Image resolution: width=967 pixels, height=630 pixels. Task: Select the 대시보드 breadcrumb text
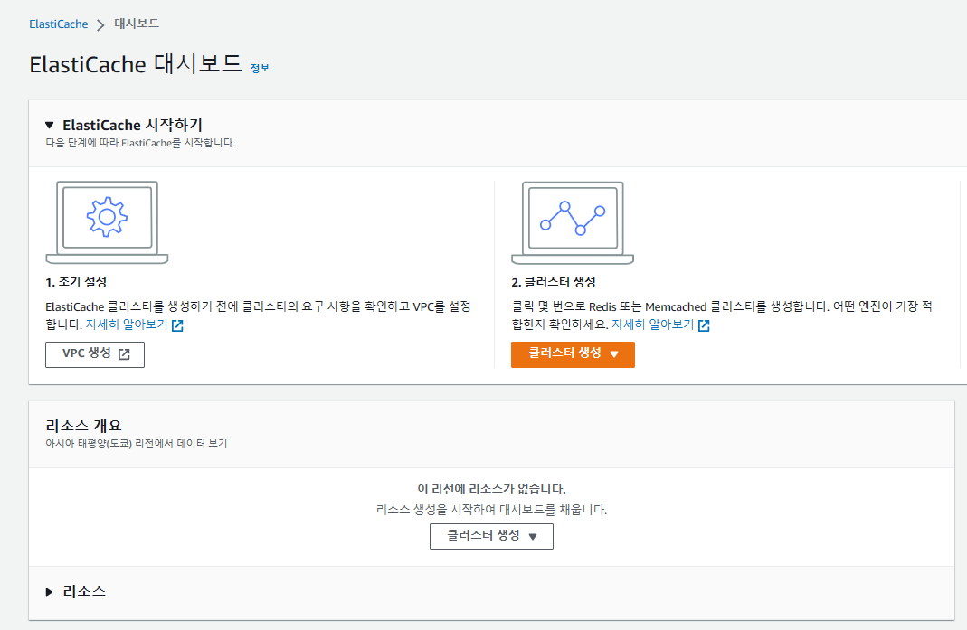[137, 24]
